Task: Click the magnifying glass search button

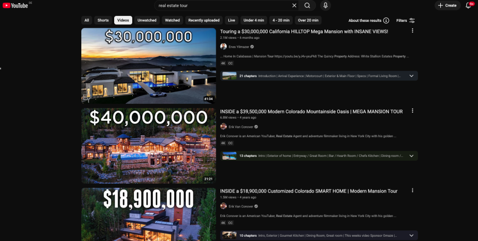Action: click(308, 5)
